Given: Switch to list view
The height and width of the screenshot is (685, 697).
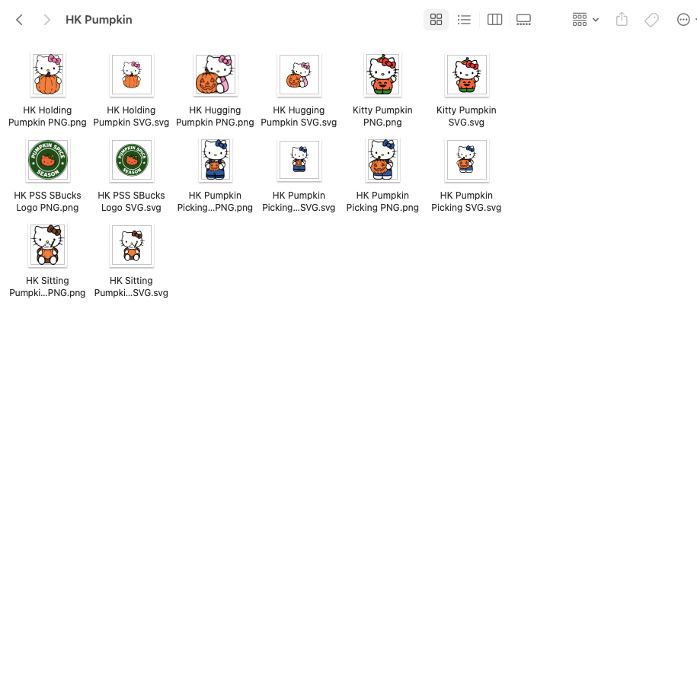Looking at the screenshot, I should [464, 20].
